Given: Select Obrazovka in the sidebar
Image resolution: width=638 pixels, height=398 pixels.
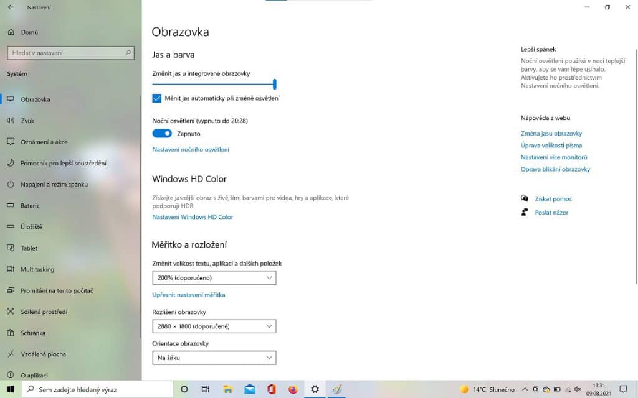Looking at the screenshot, I should coord(36,99).
